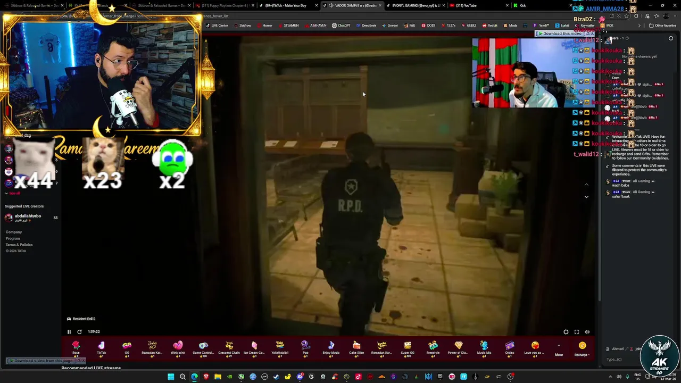Viewport: 681px width, 383px height.
Task: Open the Windows Start menu
Action: point(171,377)
